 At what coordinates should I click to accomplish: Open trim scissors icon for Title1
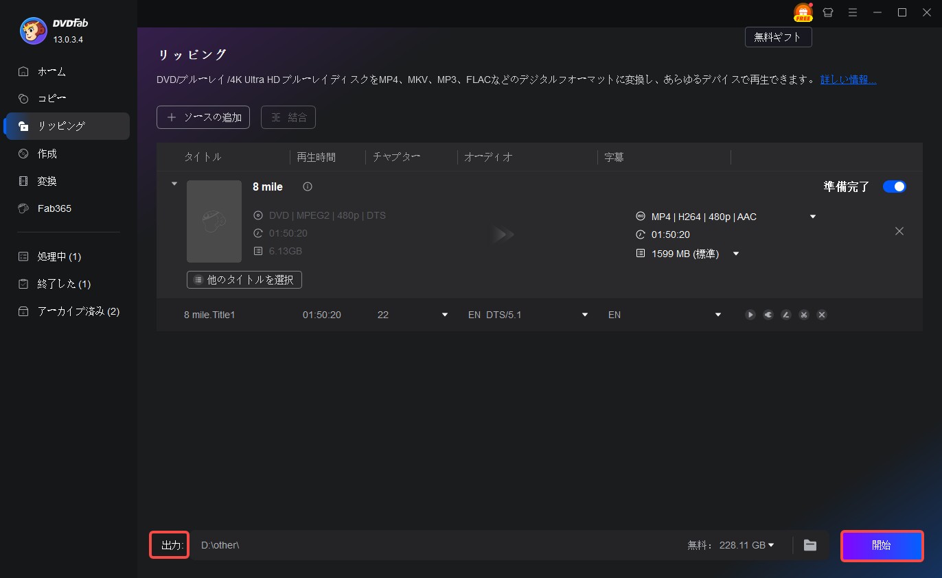tap(804, 315)
